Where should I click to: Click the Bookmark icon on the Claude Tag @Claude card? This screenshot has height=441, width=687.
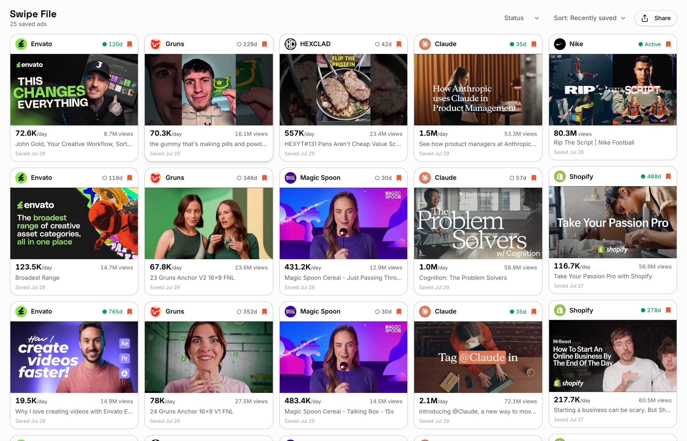[x=534, y=312]
